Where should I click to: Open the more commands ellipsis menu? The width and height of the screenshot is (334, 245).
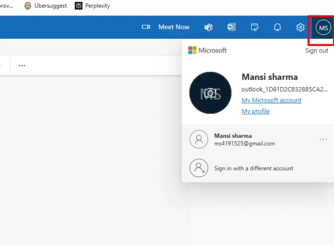pyautogui.click(x=22, y=65)
